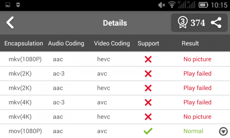This screenshot has width=230, height=138.
Task: Open the mov(1080P) row entry
Action: tap(25, 131)
